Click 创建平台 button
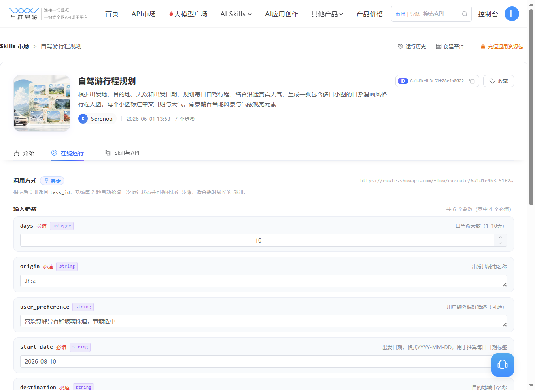This screenshot has height=390, width=535. (x=450, y=46)
